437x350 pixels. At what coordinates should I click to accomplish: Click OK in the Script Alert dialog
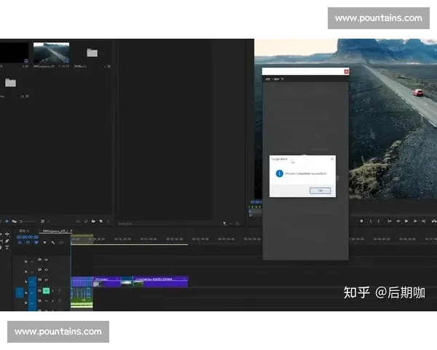(320, 190)
